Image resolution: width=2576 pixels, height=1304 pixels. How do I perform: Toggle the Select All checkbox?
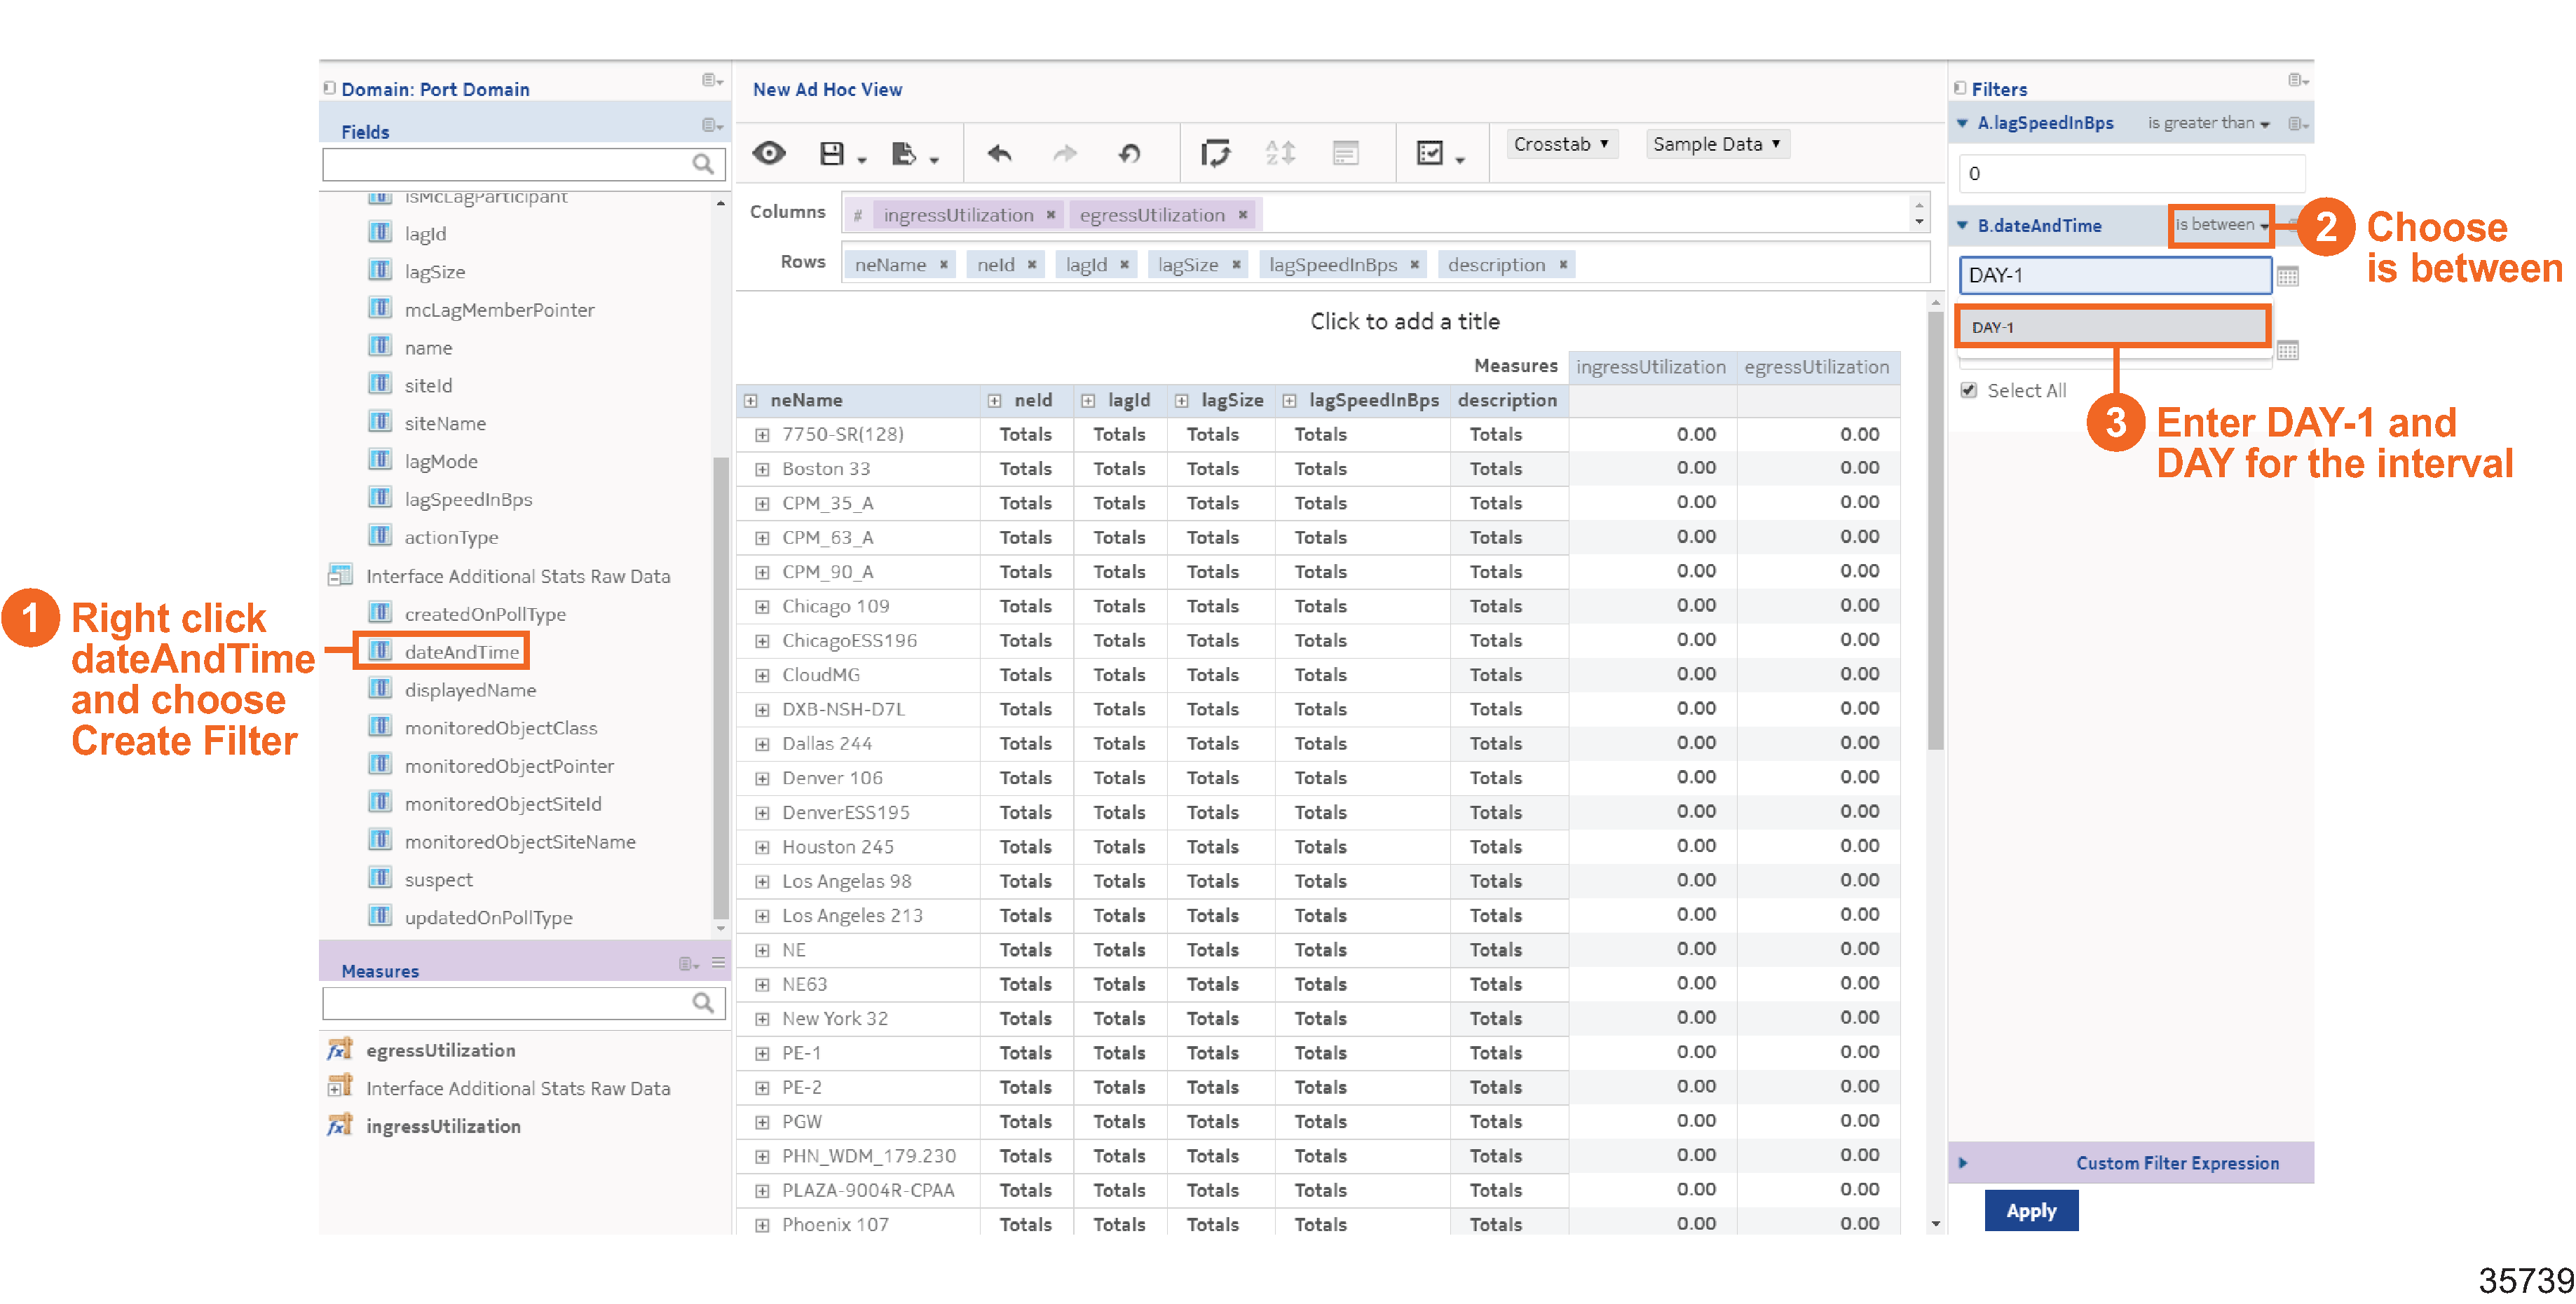pyautogui.click(x=1969, y=390)
